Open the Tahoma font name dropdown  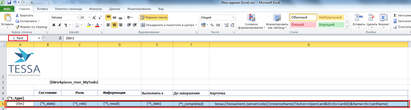[x=78, y=17]
